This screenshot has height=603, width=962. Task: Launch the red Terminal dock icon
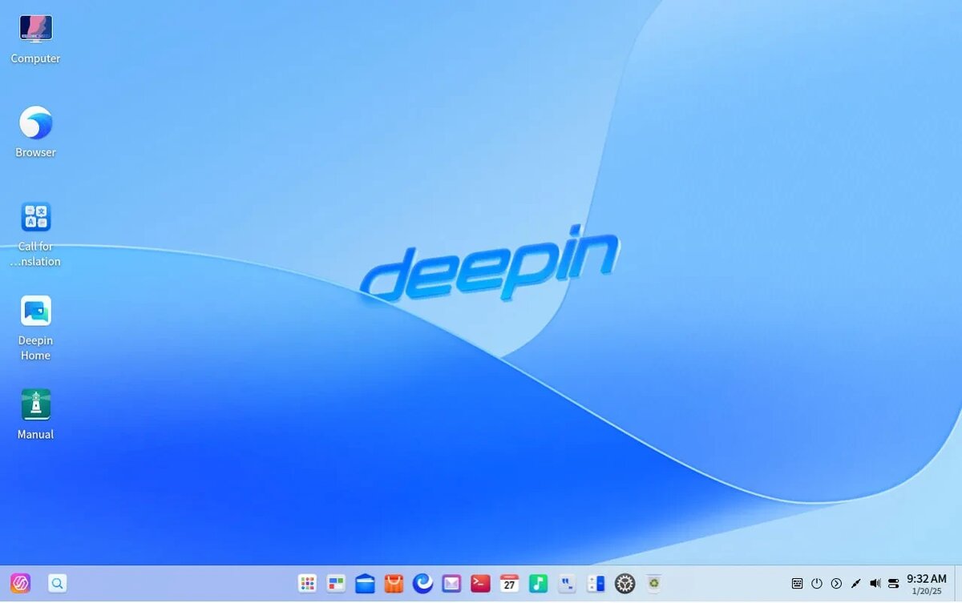point(480,584)
